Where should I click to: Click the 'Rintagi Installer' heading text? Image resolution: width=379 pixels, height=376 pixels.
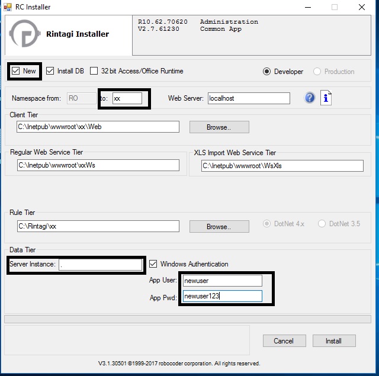coord(78,34)
